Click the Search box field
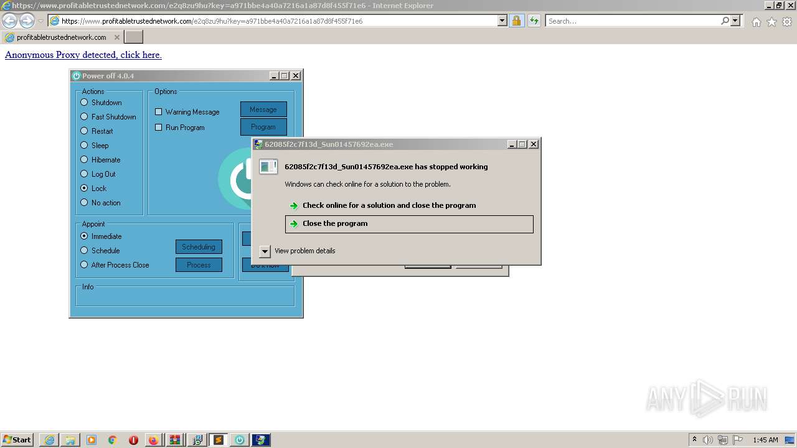 (x=633, y=21)
